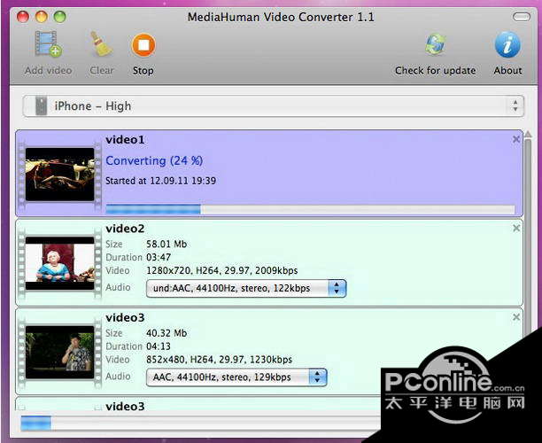Click the '58.01 Mb' size value
The image size is (542, 443).
166,245
